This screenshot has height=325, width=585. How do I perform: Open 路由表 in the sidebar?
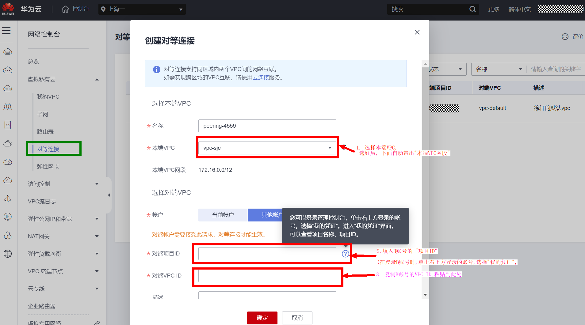tap(45, 132)
